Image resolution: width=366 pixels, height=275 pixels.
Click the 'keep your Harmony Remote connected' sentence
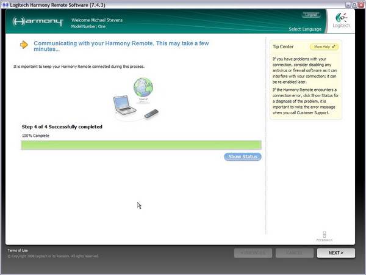click(x=79, y=67)
